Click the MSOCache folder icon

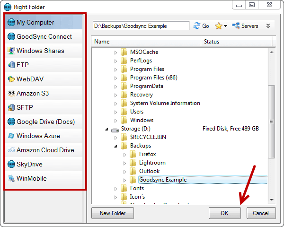pos(124,52)
